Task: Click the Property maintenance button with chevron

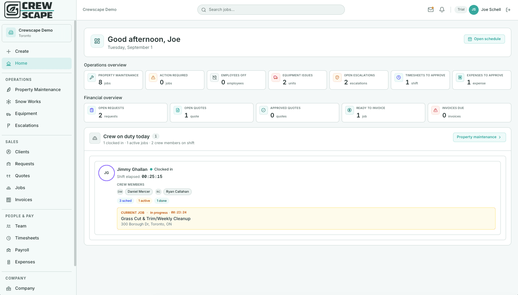Action: (x=479, y=137)
